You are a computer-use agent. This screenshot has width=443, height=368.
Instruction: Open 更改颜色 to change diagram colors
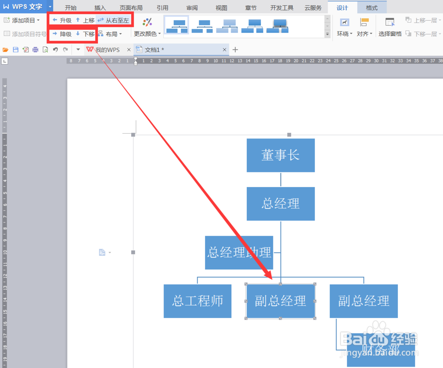(147, 26)
